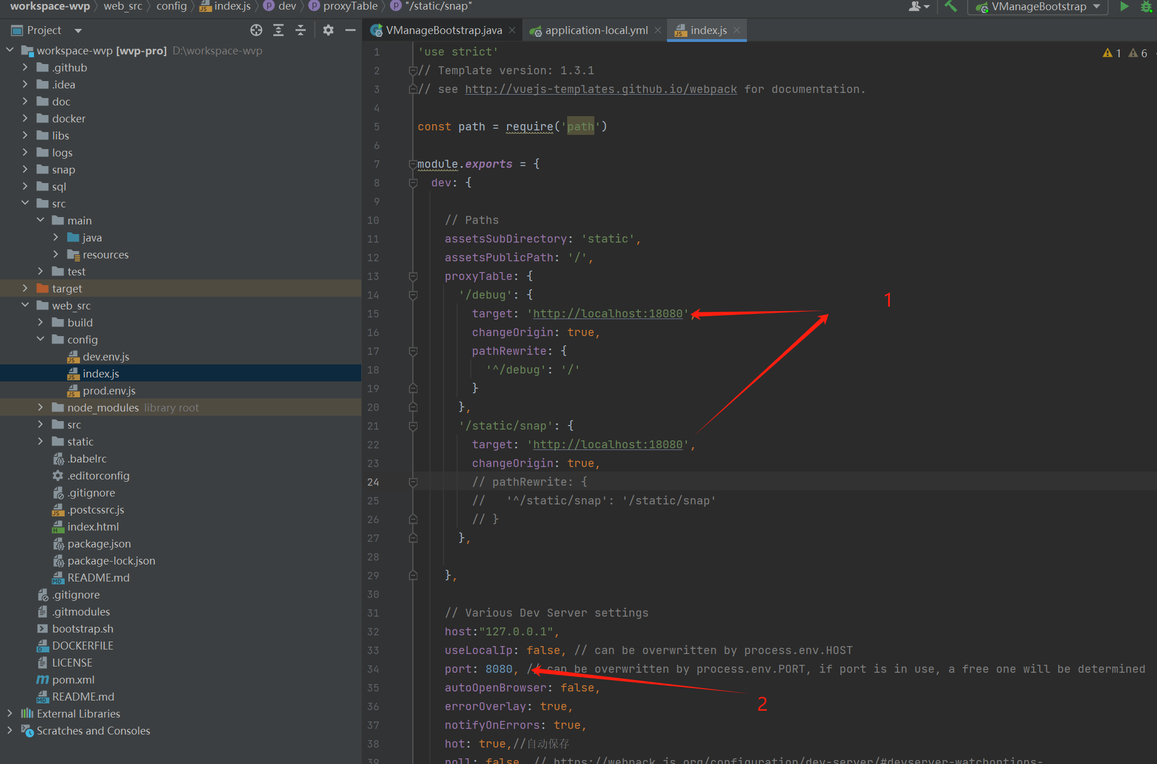
Task: Open vuejs-templates webpack documentation link
Action: click(601, 89)
